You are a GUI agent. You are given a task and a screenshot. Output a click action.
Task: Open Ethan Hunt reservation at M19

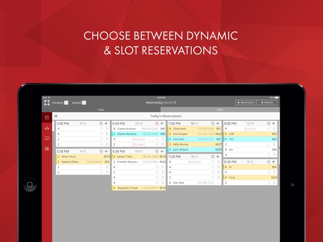(x=83, y=156)
